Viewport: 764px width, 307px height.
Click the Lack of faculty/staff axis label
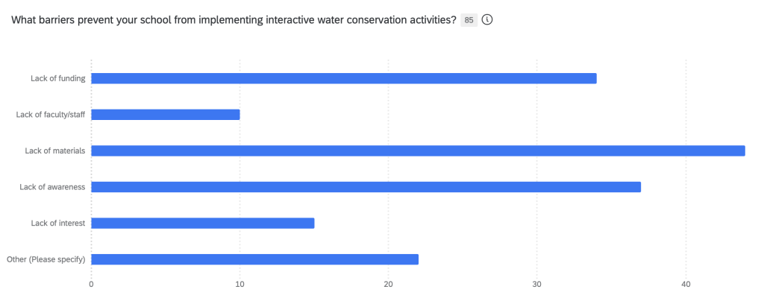point(50,115)
